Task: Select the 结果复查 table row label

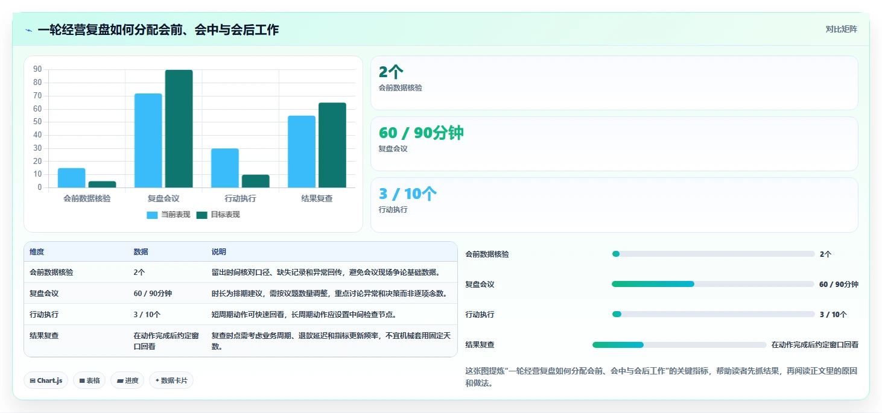Action: [44, 336]
